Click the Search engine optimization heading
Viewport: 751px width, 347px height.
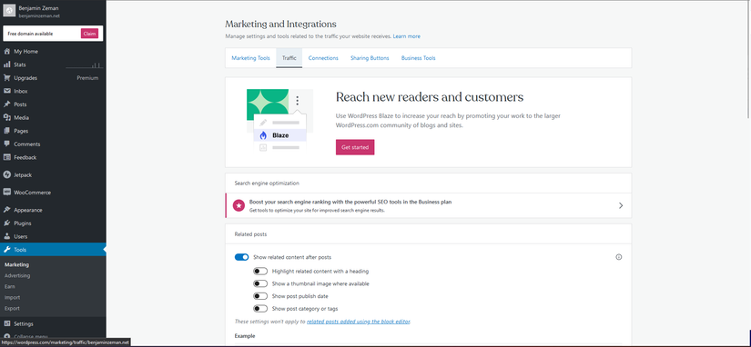267,183
